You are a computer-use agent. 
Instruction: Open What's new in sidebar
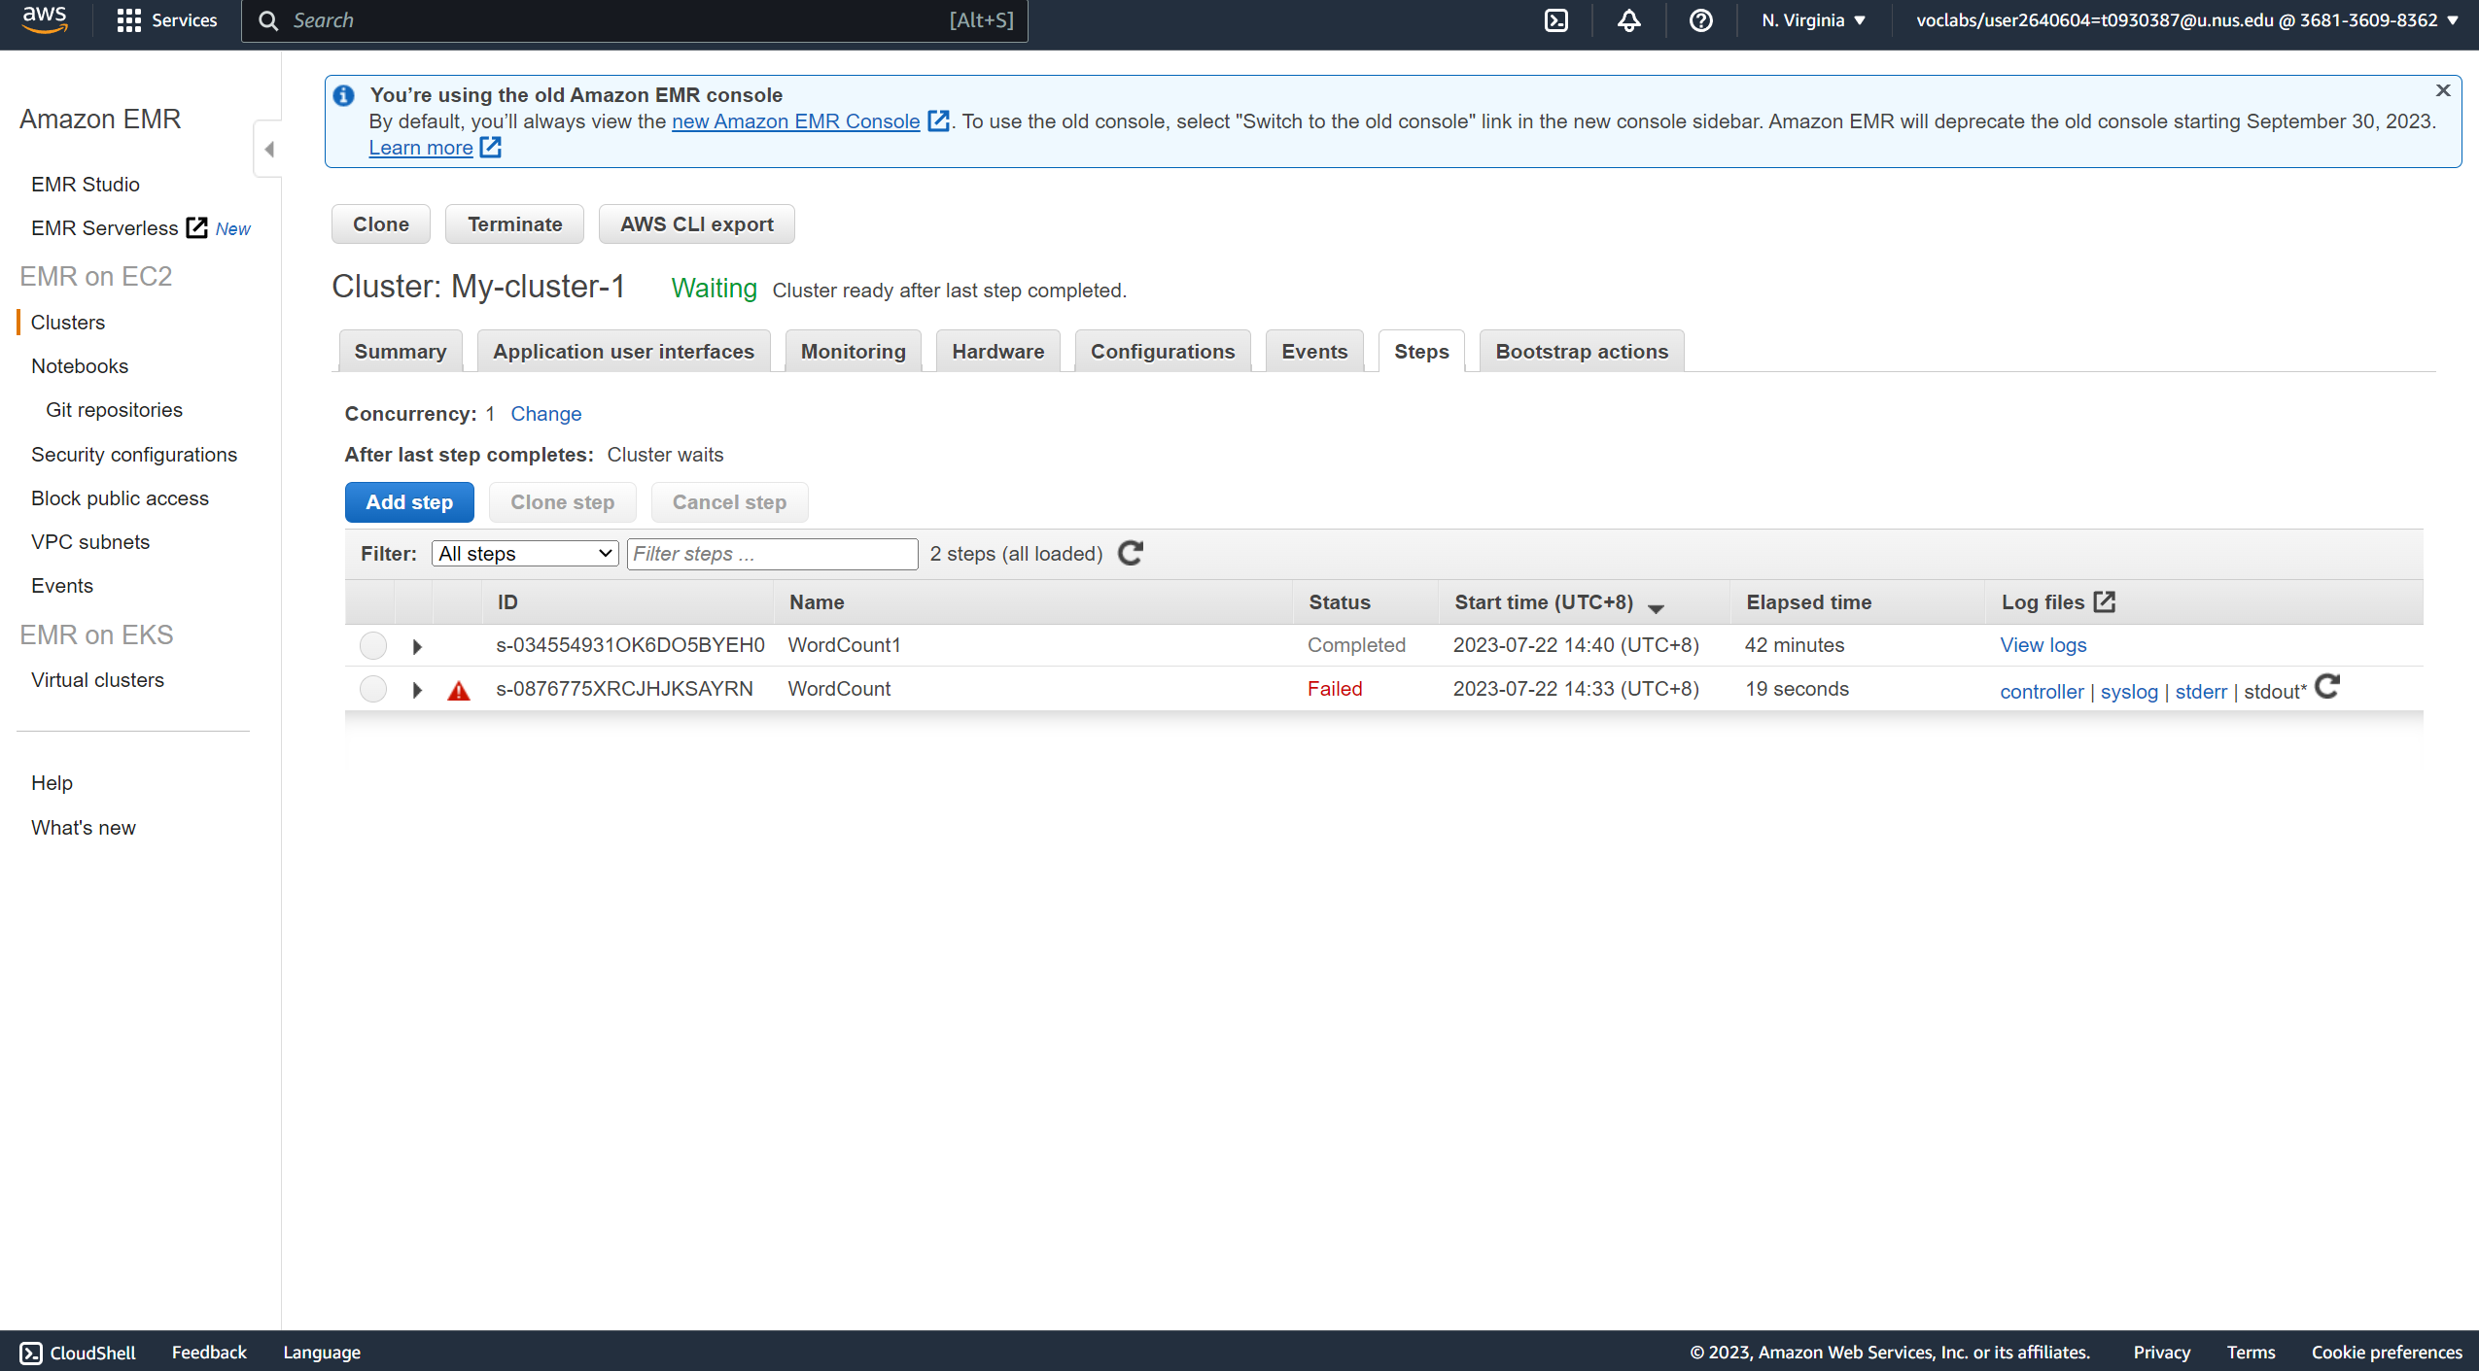point(84,828)
